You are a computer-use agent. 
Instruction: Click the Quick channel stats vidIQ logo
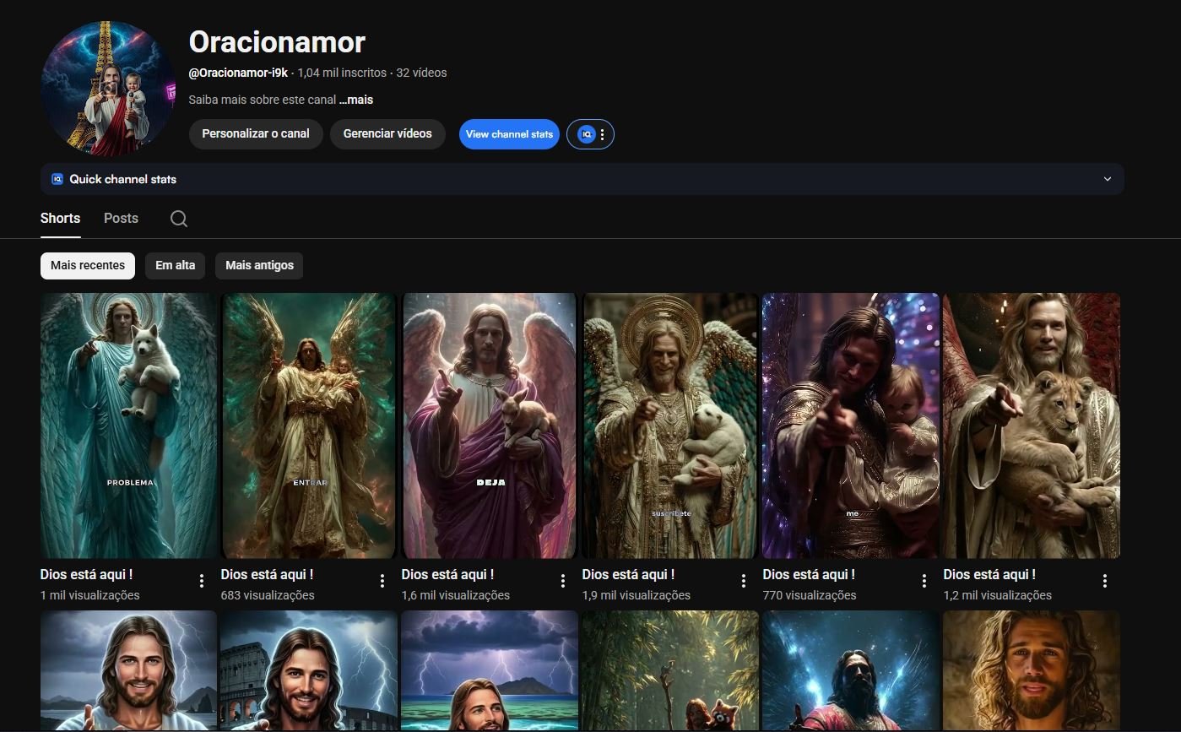(x=57, y=179)
